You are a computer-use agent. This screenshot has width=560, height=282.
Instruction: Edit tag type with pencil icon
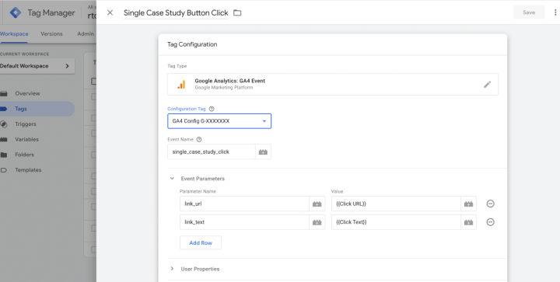[x=487, y=85]
